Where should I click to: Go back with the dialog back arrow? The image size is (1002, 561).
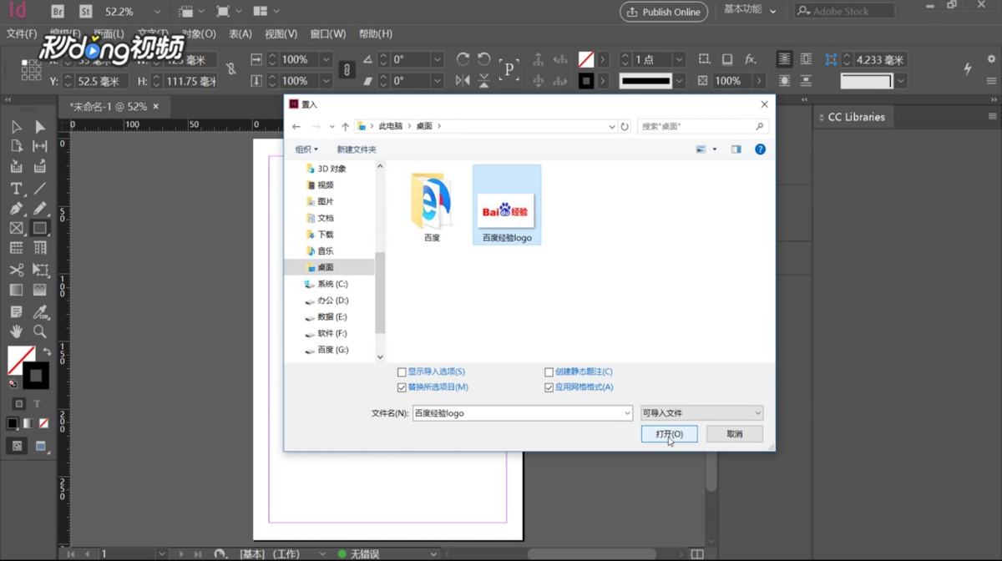point(296,127)
